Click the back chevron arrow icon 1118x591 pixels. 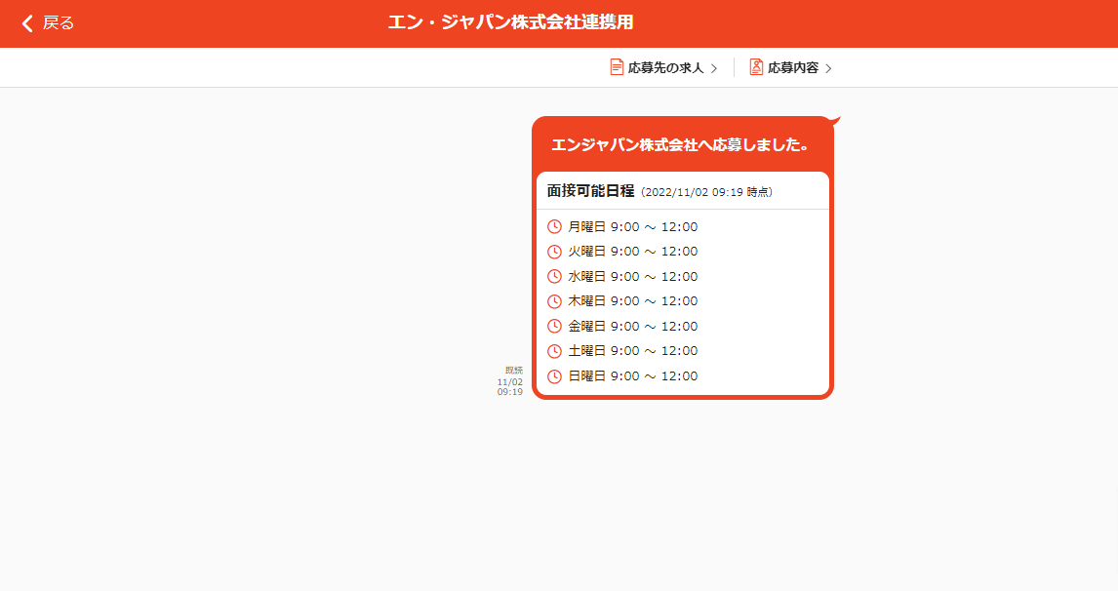pos(27,23)
